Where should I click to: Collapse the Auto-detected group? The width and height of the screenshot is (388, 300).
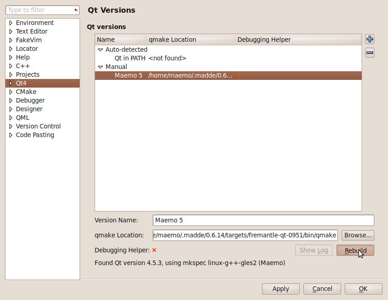pyautogui.click(x=100, y=49)
